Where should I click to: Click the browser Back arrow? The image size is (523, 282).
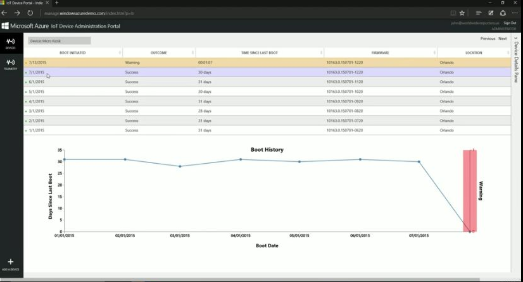click(5, 13)
